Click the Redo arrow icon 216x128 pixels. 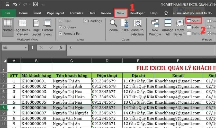25,4
